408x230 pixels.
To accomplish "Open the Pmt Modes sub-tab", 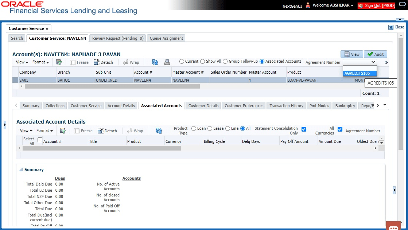I will (x=319, y=106).
